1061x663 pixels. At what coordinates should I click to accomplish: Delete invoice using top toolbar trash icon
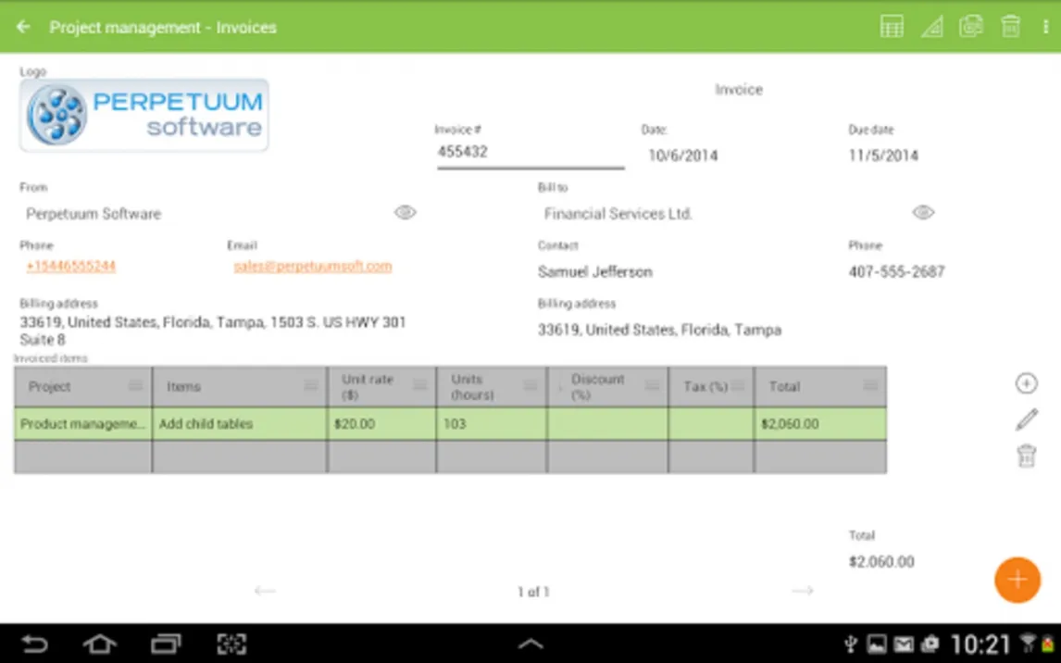1010,27
